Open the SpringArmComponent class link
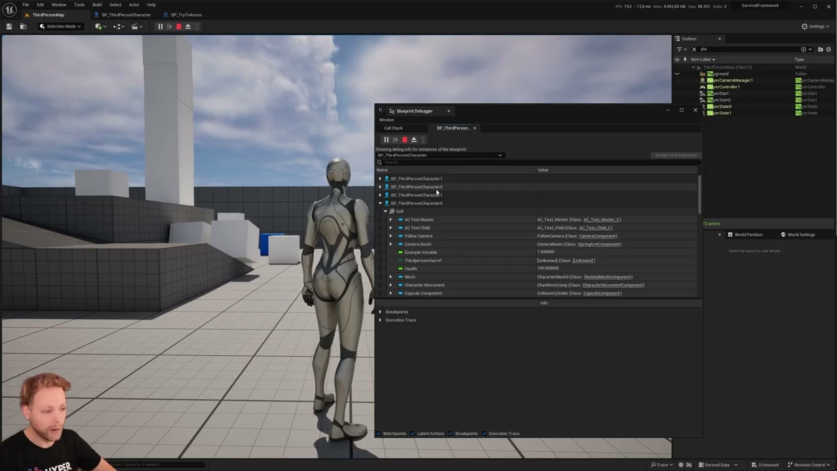Screen dimensions: 837x471 tap(599, 244)
